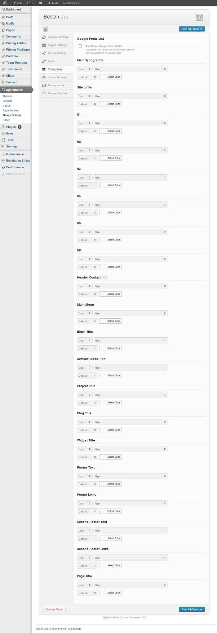Image resolution: width=217 pixels, height=633 pixels.
Task: Open Pricing Tables in the sidebar
Action: coord(16,43)
